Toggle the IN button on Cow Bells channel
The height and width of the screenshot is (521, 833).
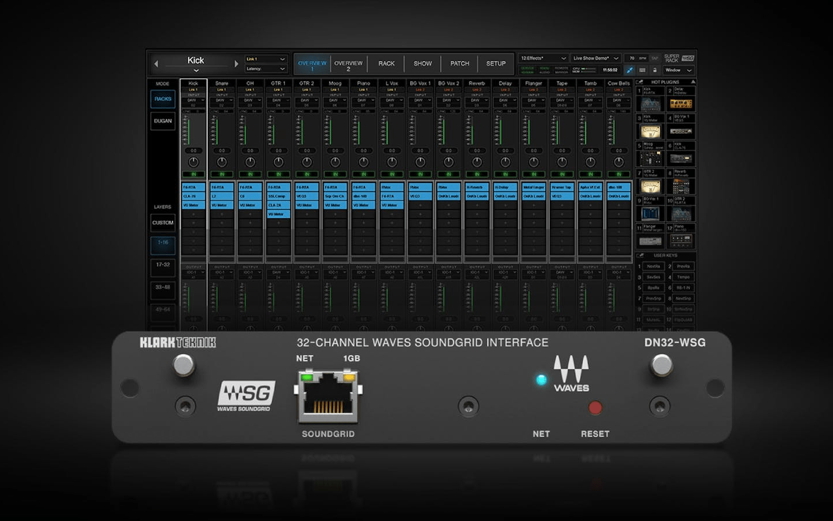pos(619,174)
